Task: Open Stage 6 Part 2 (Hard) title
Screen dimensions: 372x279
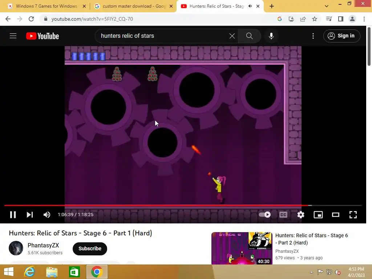Action: [311, 239]
